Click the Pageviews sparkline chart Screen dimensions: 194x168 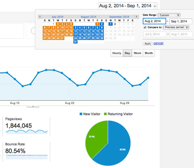coord(27,131)
